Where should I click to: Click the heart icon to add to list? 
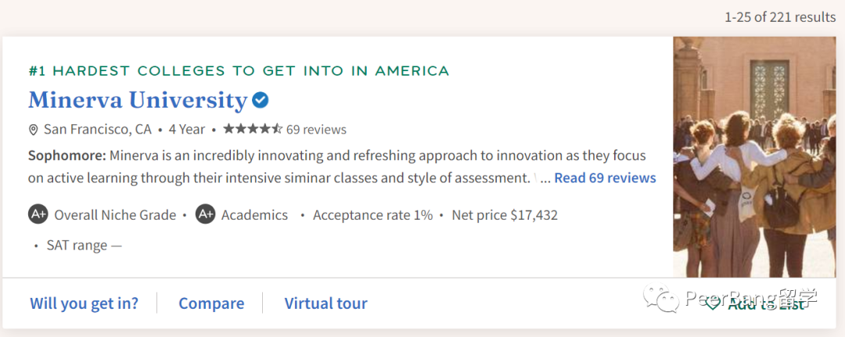coord(712,303)
